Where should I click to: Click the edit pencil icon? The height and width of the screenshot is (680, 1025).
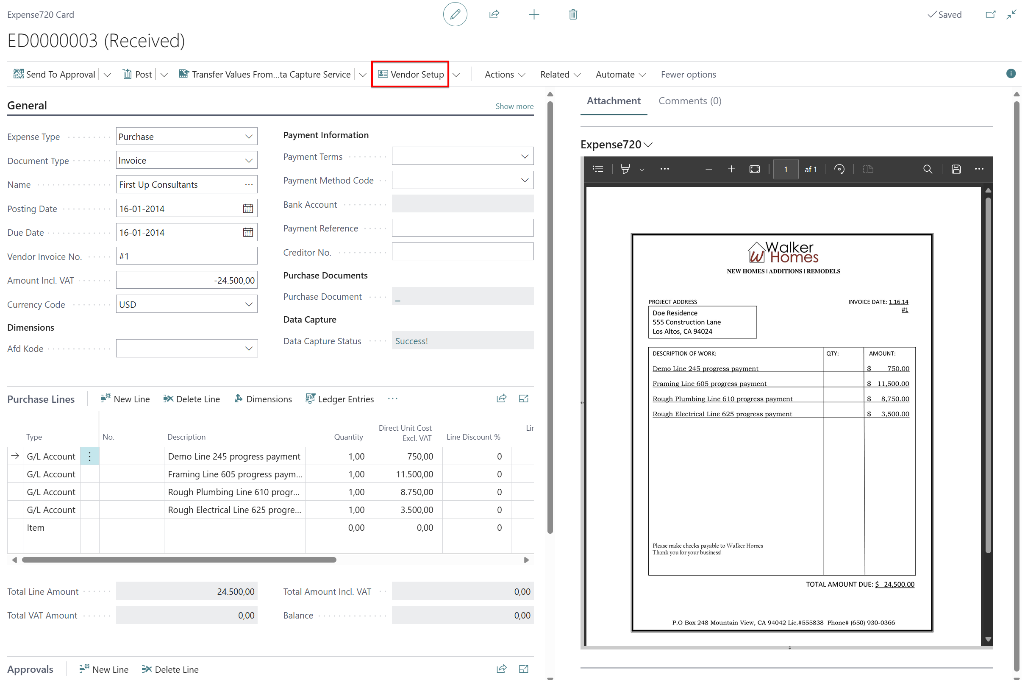(455, 14)
